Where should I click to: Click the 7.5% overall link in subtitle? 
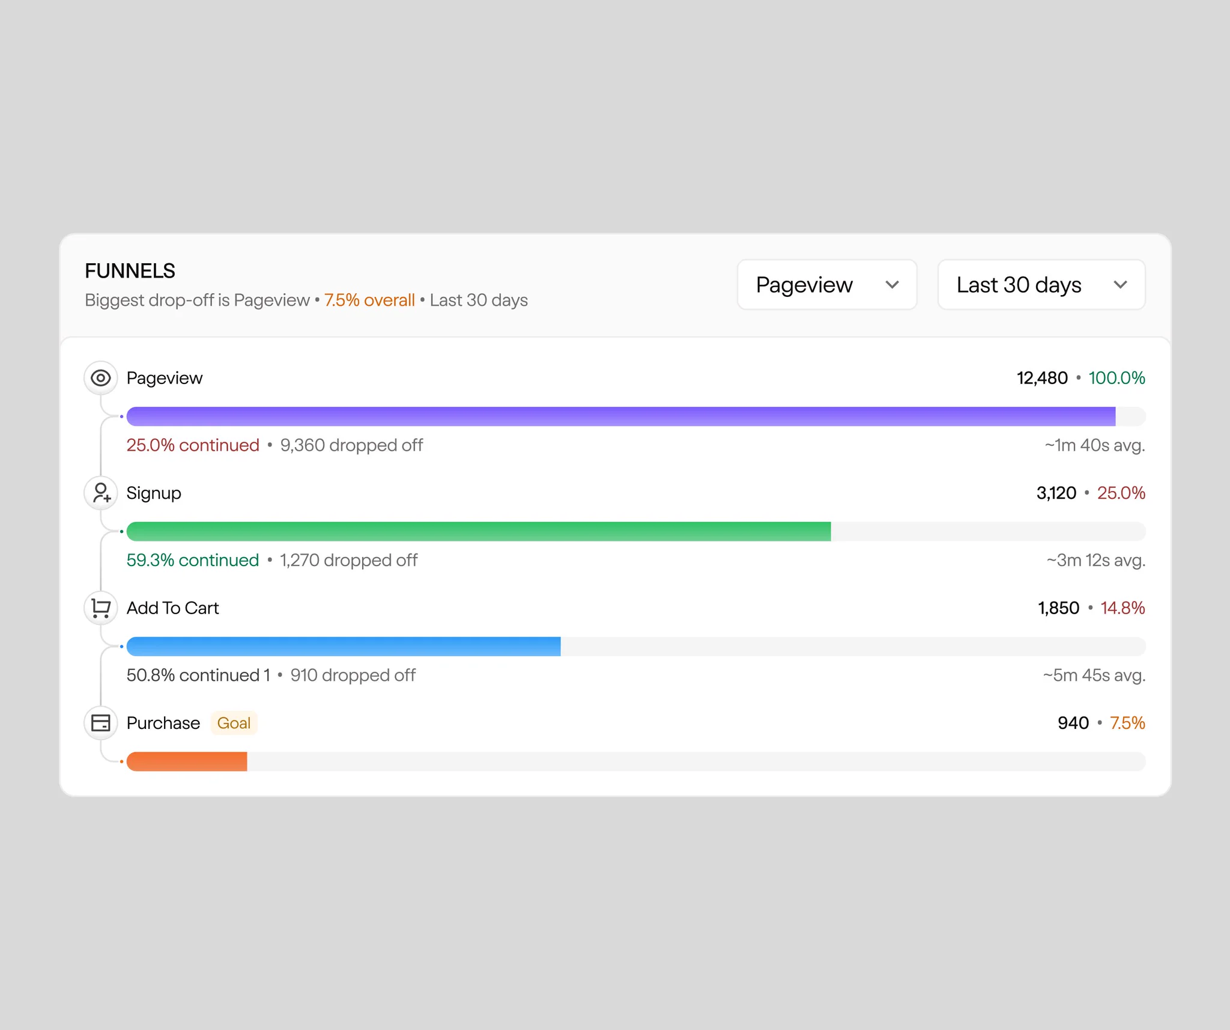[369, 300]
